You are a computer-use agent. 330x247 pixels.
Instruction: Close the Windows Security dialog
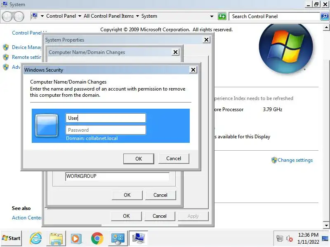coord(193,70)
